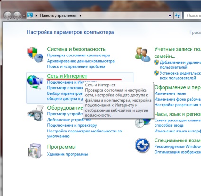The height and width of the screenshot is (196, 201).
Task: Open Подключение к проектору link
Action: 72,125
